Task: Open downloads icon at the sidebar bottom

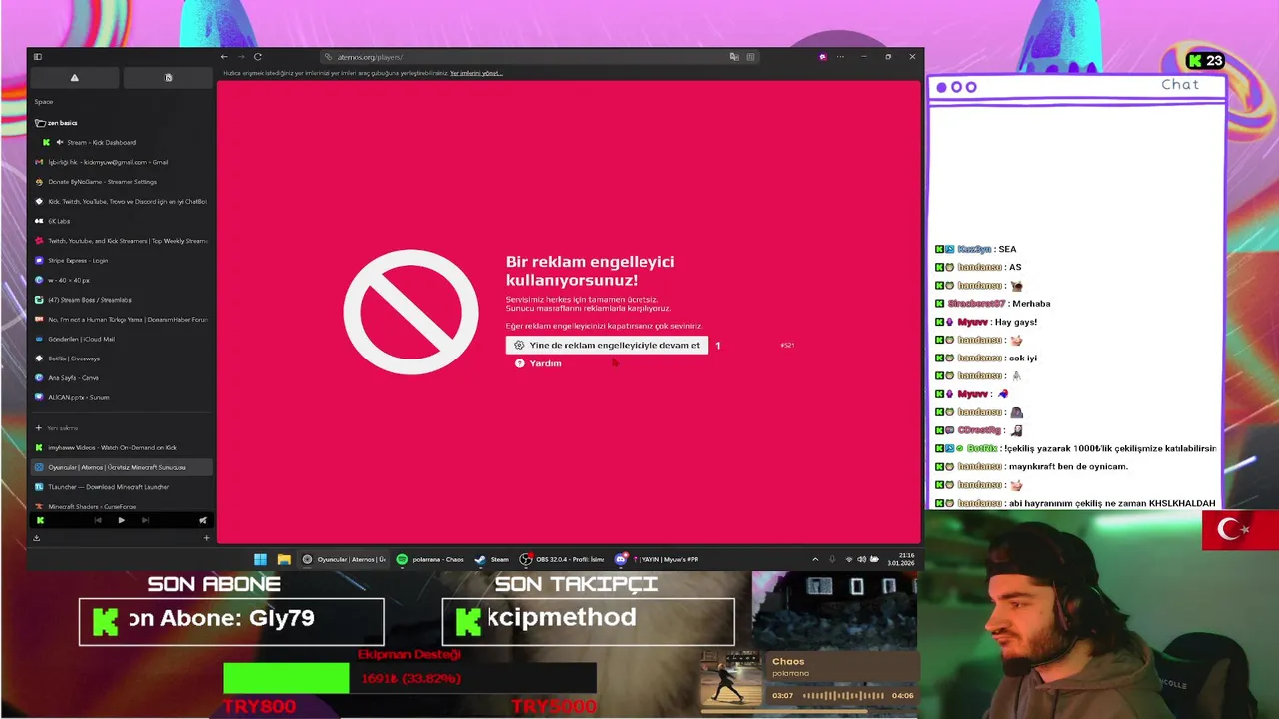Action: (37, 538)
